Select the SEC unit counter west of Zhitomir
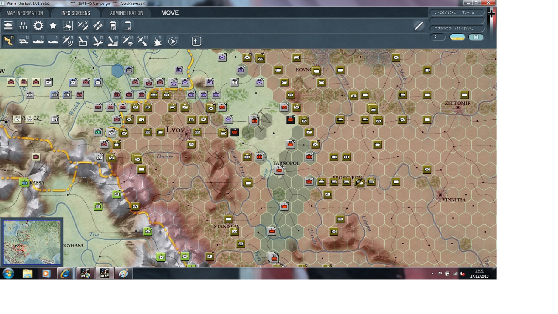The width and height of the screenshot is (558, 314). point(353,96)
